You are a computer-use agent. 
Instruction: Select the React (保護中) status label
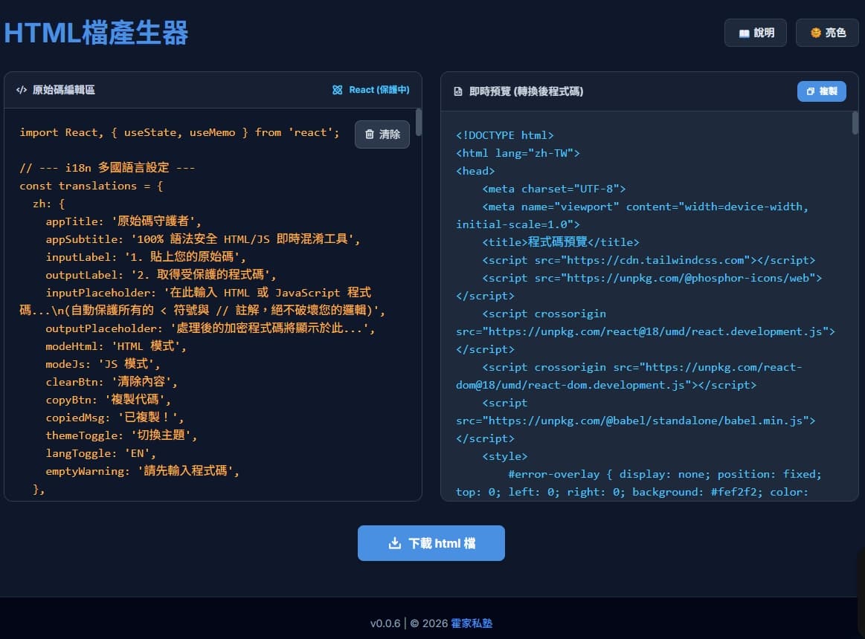pyautogui.click(x=379, y=90)
